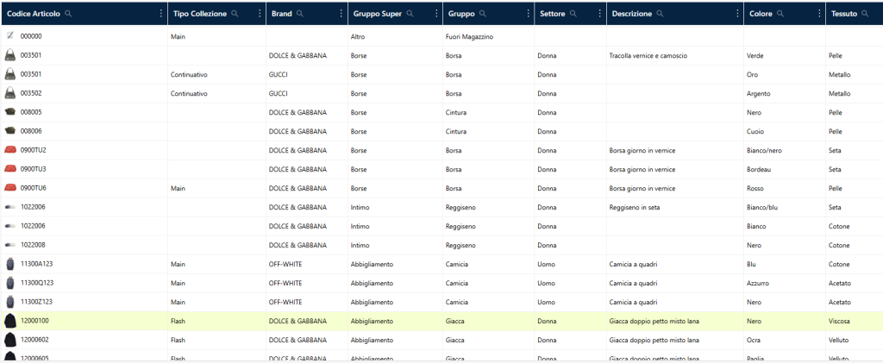Open Gruppo Super column options menu

pos(437,14)
